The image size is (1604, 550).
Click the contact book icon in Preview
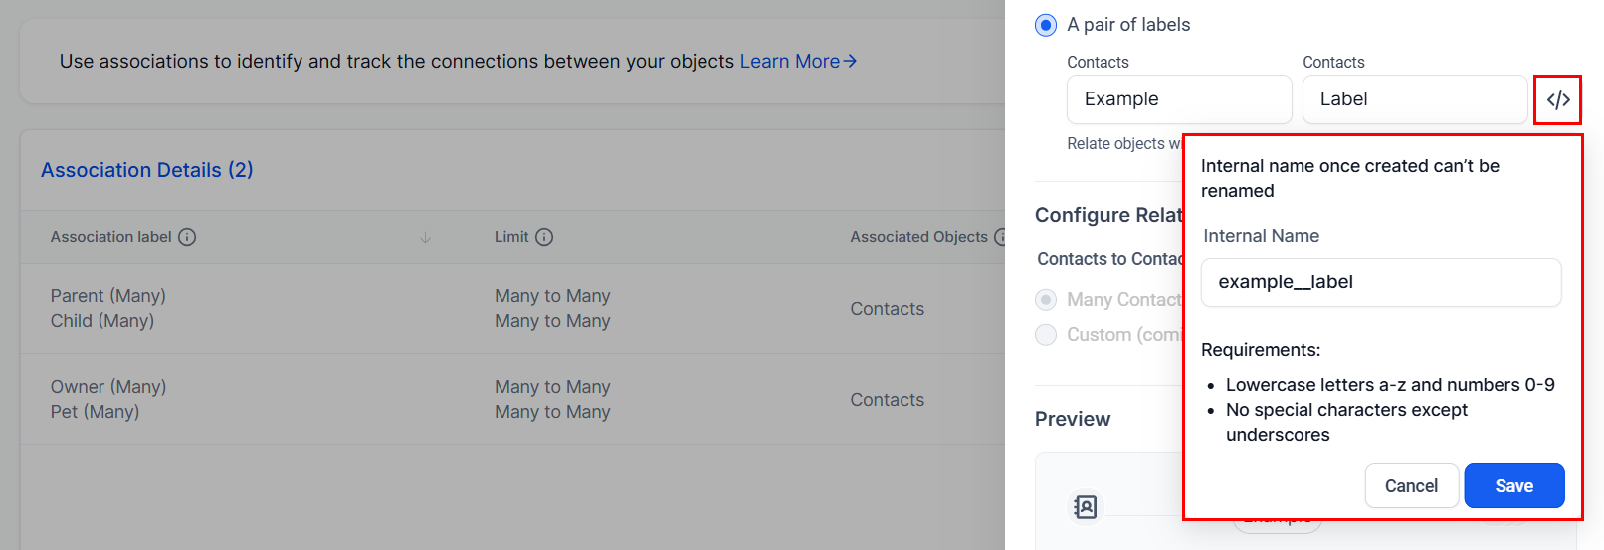[x=1085, y=507]
